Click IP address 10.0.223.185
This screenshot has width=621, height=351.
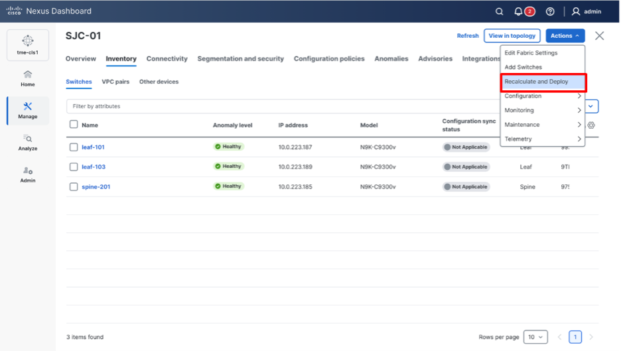295,186
